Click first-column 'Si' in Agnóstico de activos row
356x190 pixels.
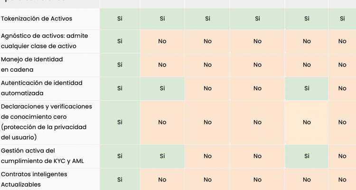click(120, 41)
